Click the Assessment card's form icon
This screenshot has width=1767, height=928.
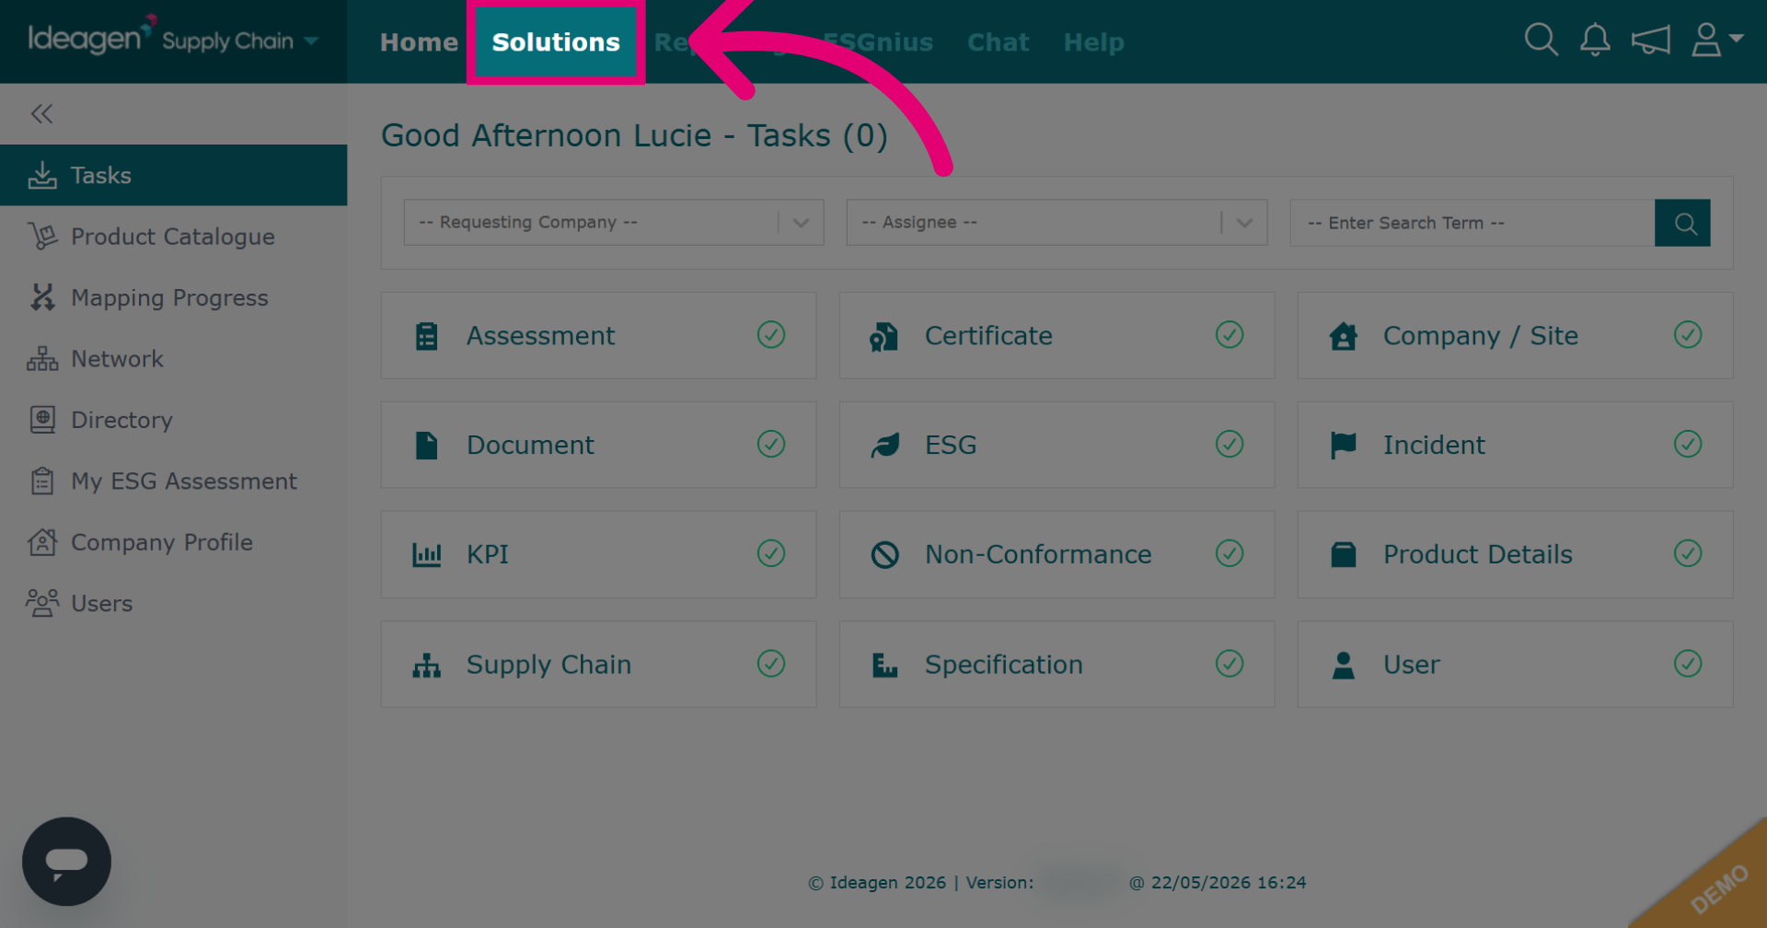click(426, 336)
